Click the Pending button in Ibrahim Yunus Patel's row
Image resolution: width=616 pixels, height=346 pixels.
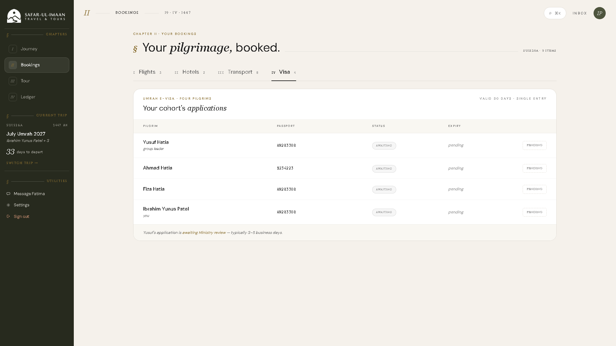535,212
